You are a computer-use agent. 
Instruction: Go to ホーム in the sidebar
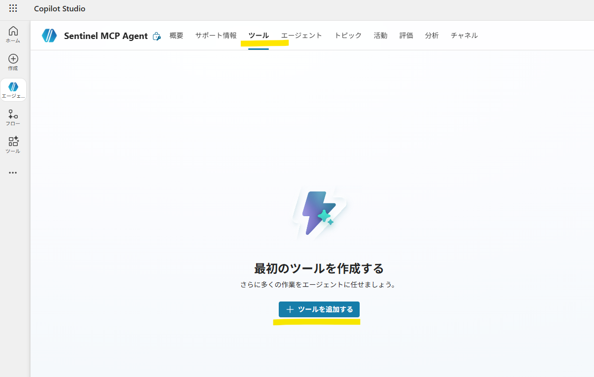click(x=13, y=35)
